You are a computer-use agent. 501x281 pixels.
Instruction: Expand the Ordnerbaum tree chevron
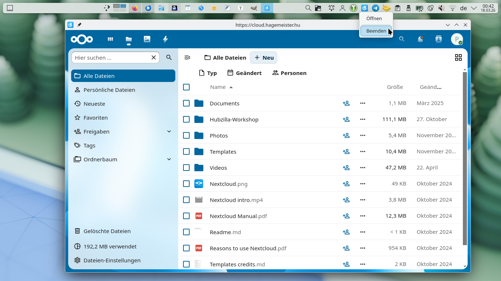coord(169,159)
